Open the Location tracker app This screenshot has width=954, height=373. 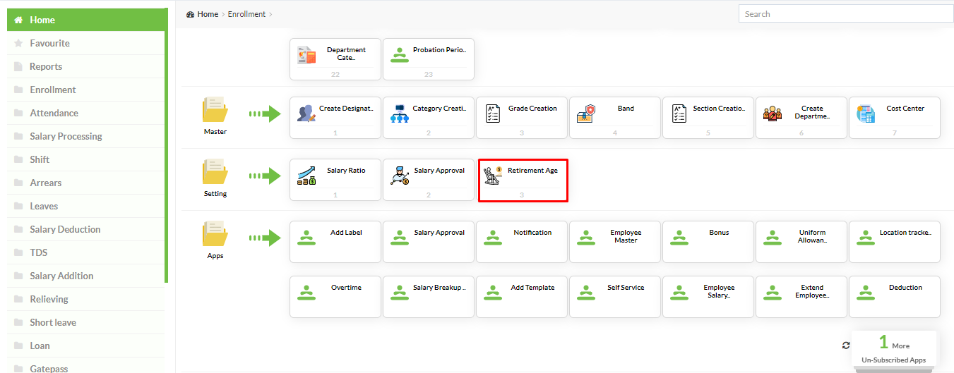(x=895, y=242)
